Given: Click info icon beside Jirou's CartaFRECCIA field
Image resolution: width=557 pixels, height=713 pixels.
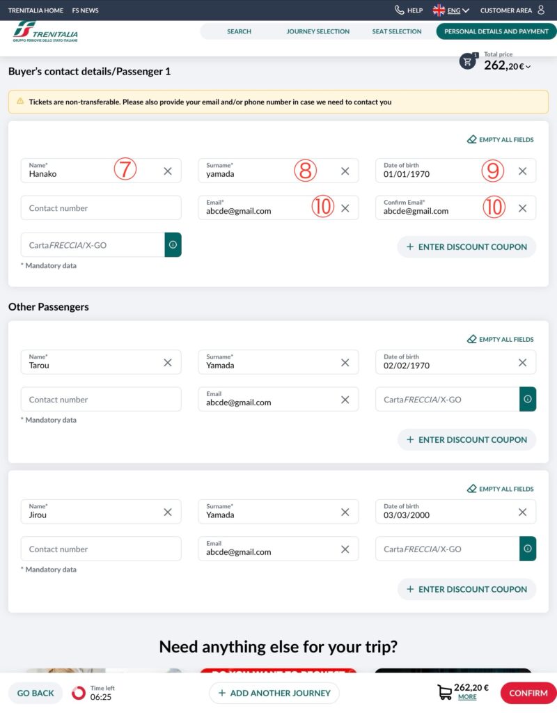Looking at the screenshot, I should [x=528, y=549].
